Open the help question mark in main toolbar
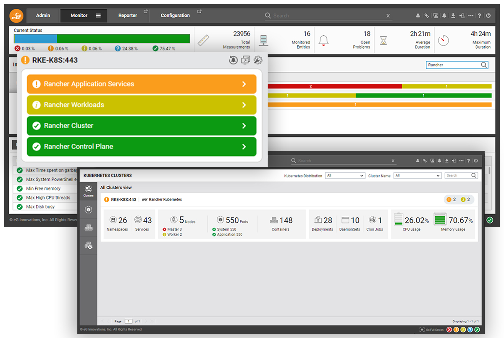504x338 pixels. tap(480, 16)
